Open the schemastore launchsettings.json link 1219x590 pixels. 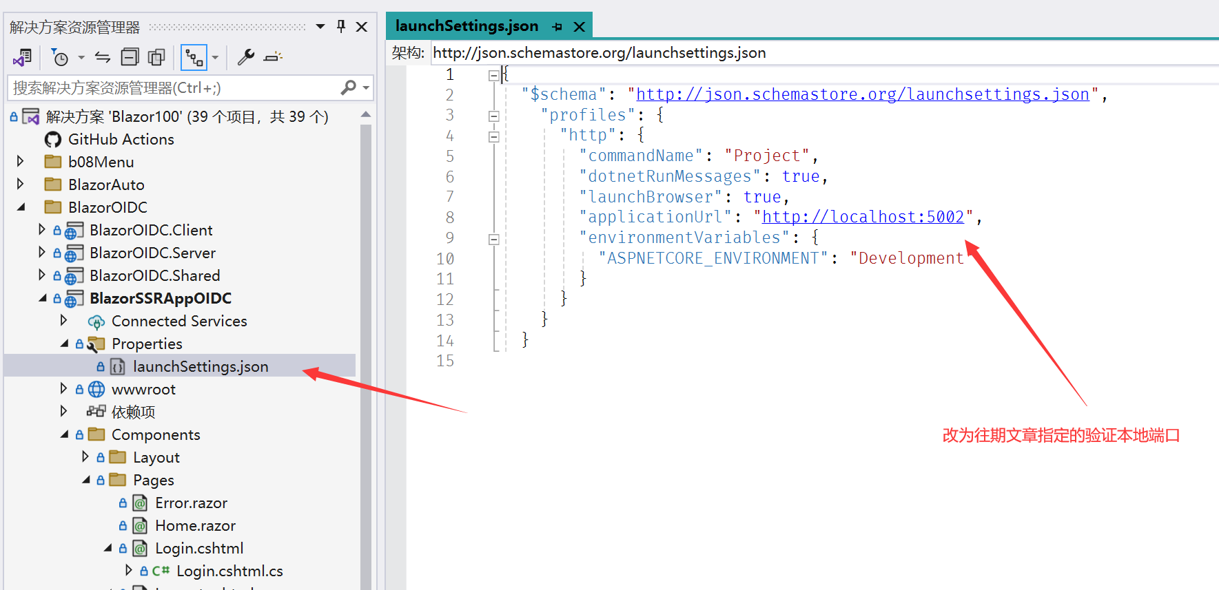click(862, 94)
